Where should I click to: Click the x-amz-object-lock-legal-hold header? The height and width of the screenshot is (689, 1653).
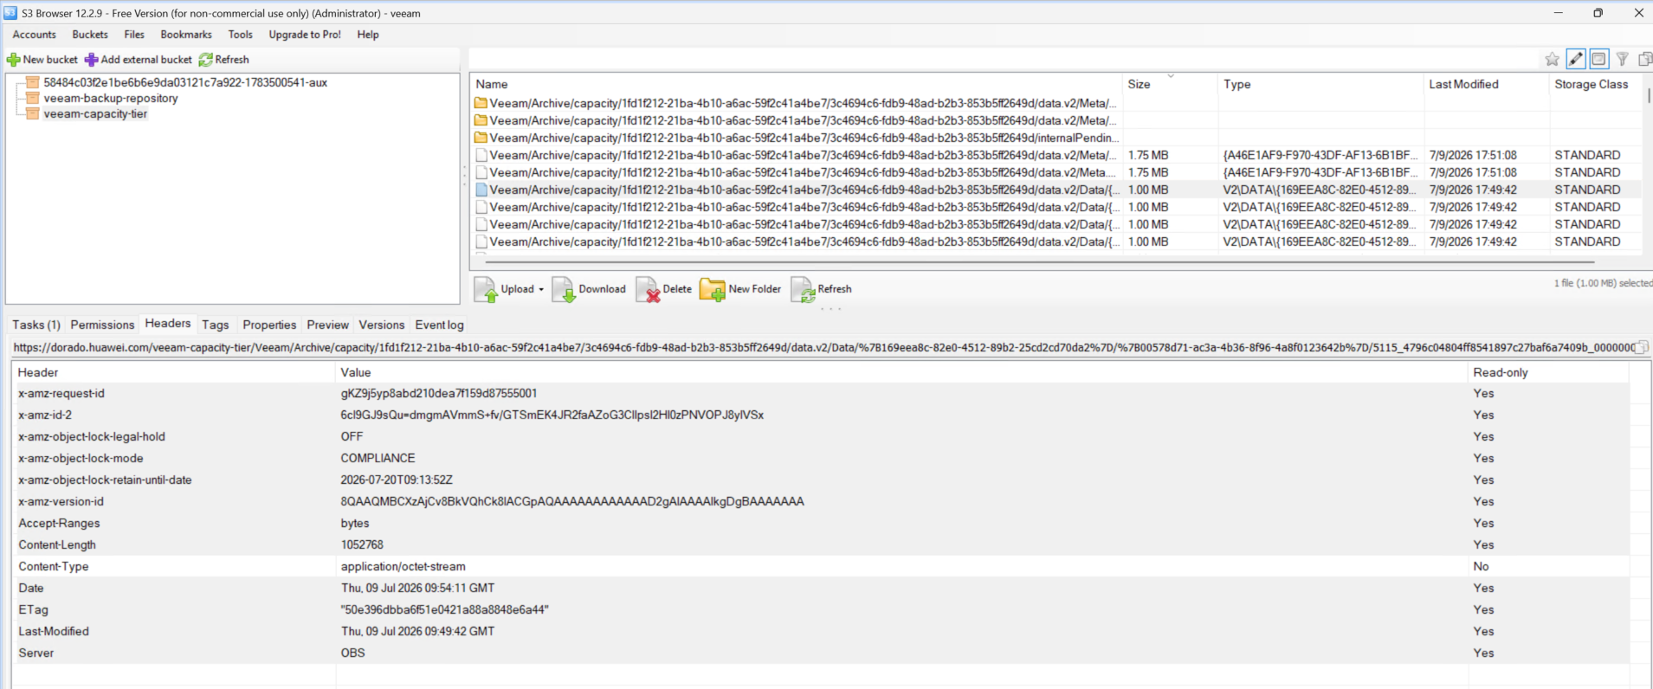92,436
